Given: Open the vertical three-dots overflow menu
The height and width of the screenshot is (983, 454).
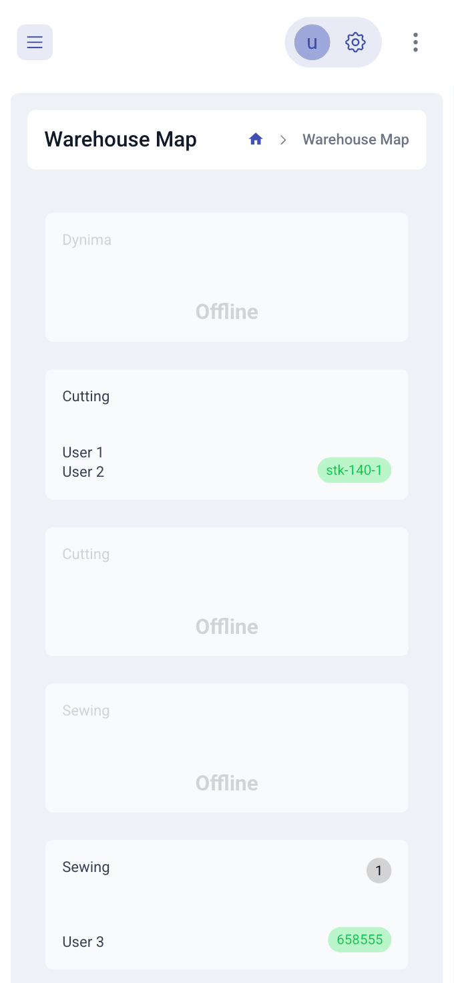Looking at the screenshot, I should coord(415,42).
